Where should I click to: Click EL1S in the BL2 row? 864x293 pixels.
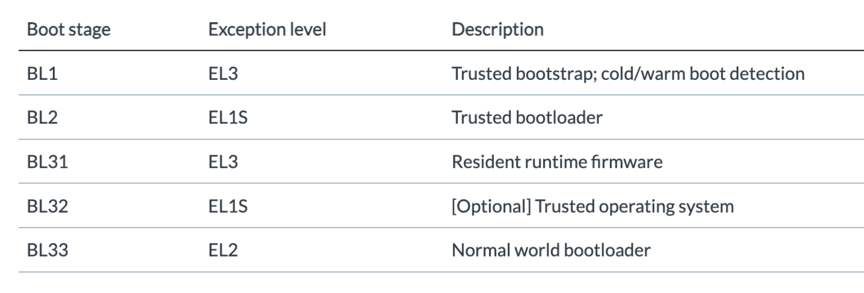click(x=228, y=117)
